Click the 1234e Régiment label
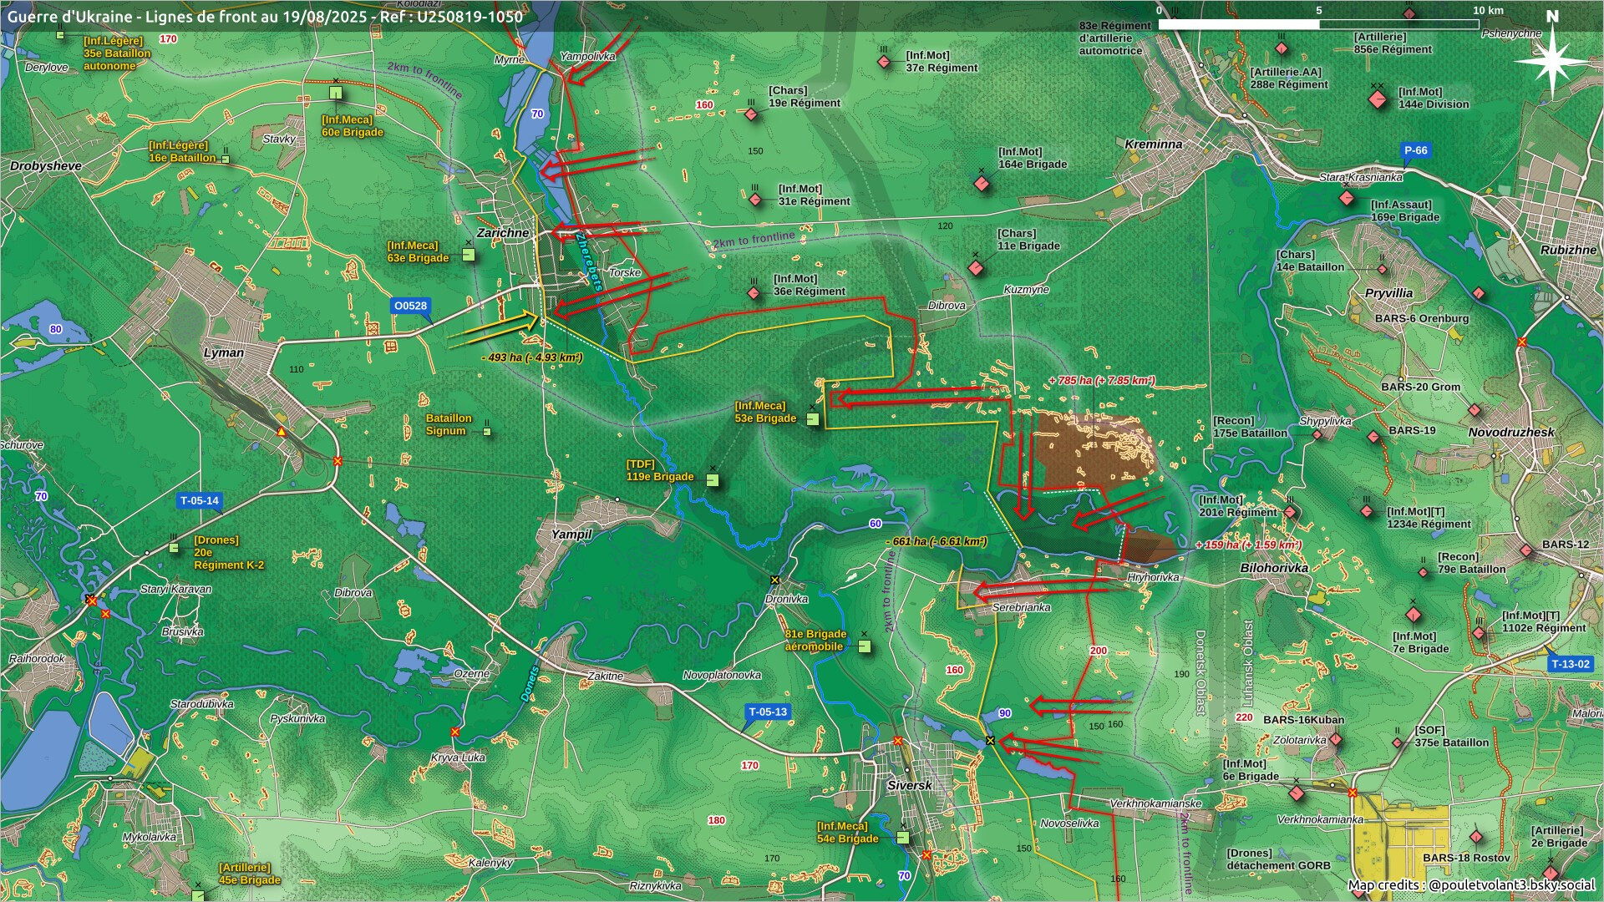Image resolution: width=1604 pixels, height=902 pixels. [1429, 518]
